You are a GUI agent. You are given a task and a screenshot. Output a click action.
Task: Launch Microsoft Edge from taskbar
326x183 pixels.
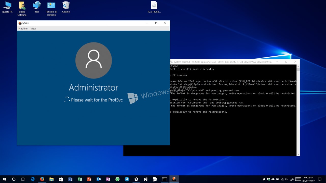click(x=33, y=179)
